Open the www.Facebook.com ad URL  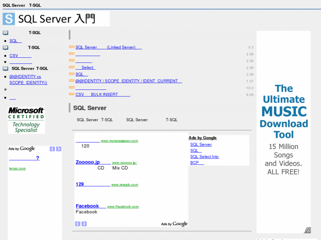coord(123,207)
